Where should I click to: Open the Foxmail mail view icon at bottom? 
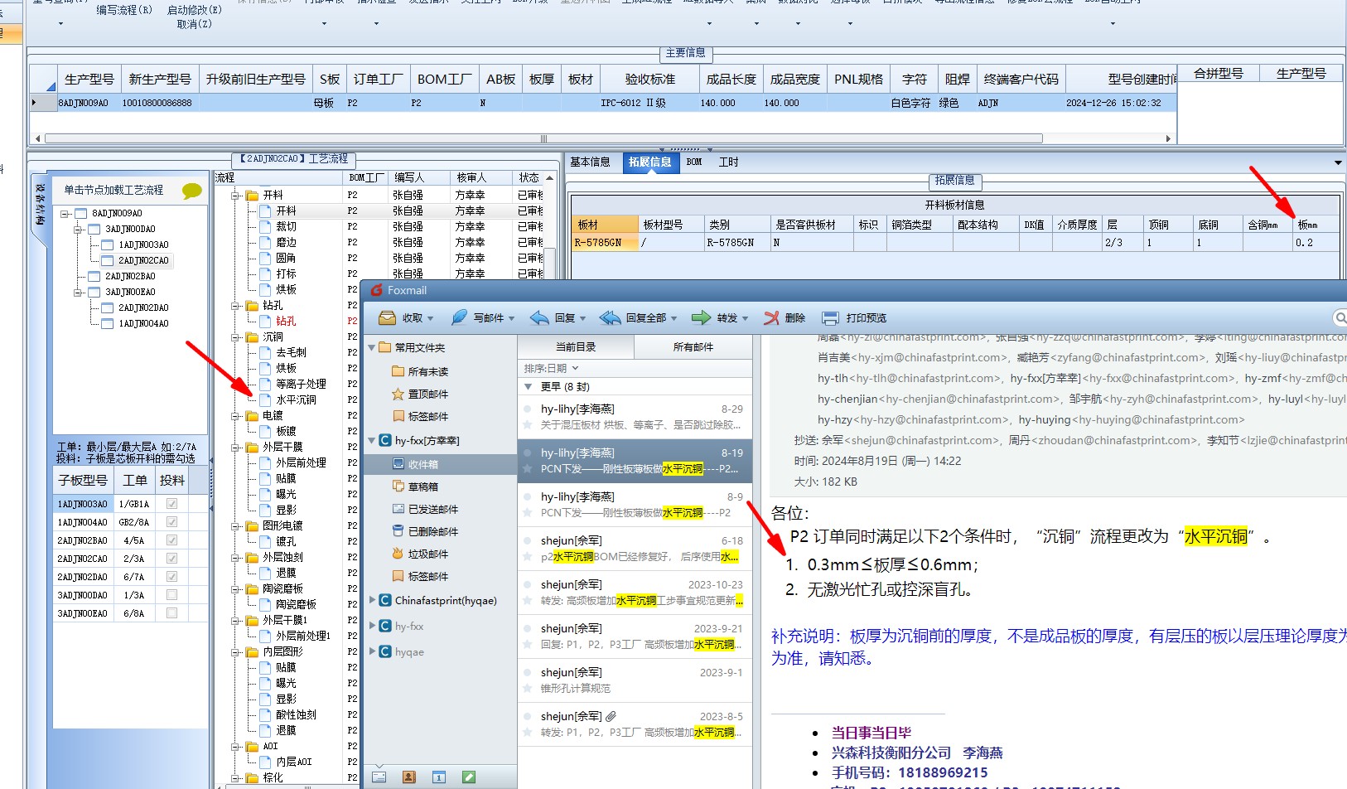(x=379, y=777)
